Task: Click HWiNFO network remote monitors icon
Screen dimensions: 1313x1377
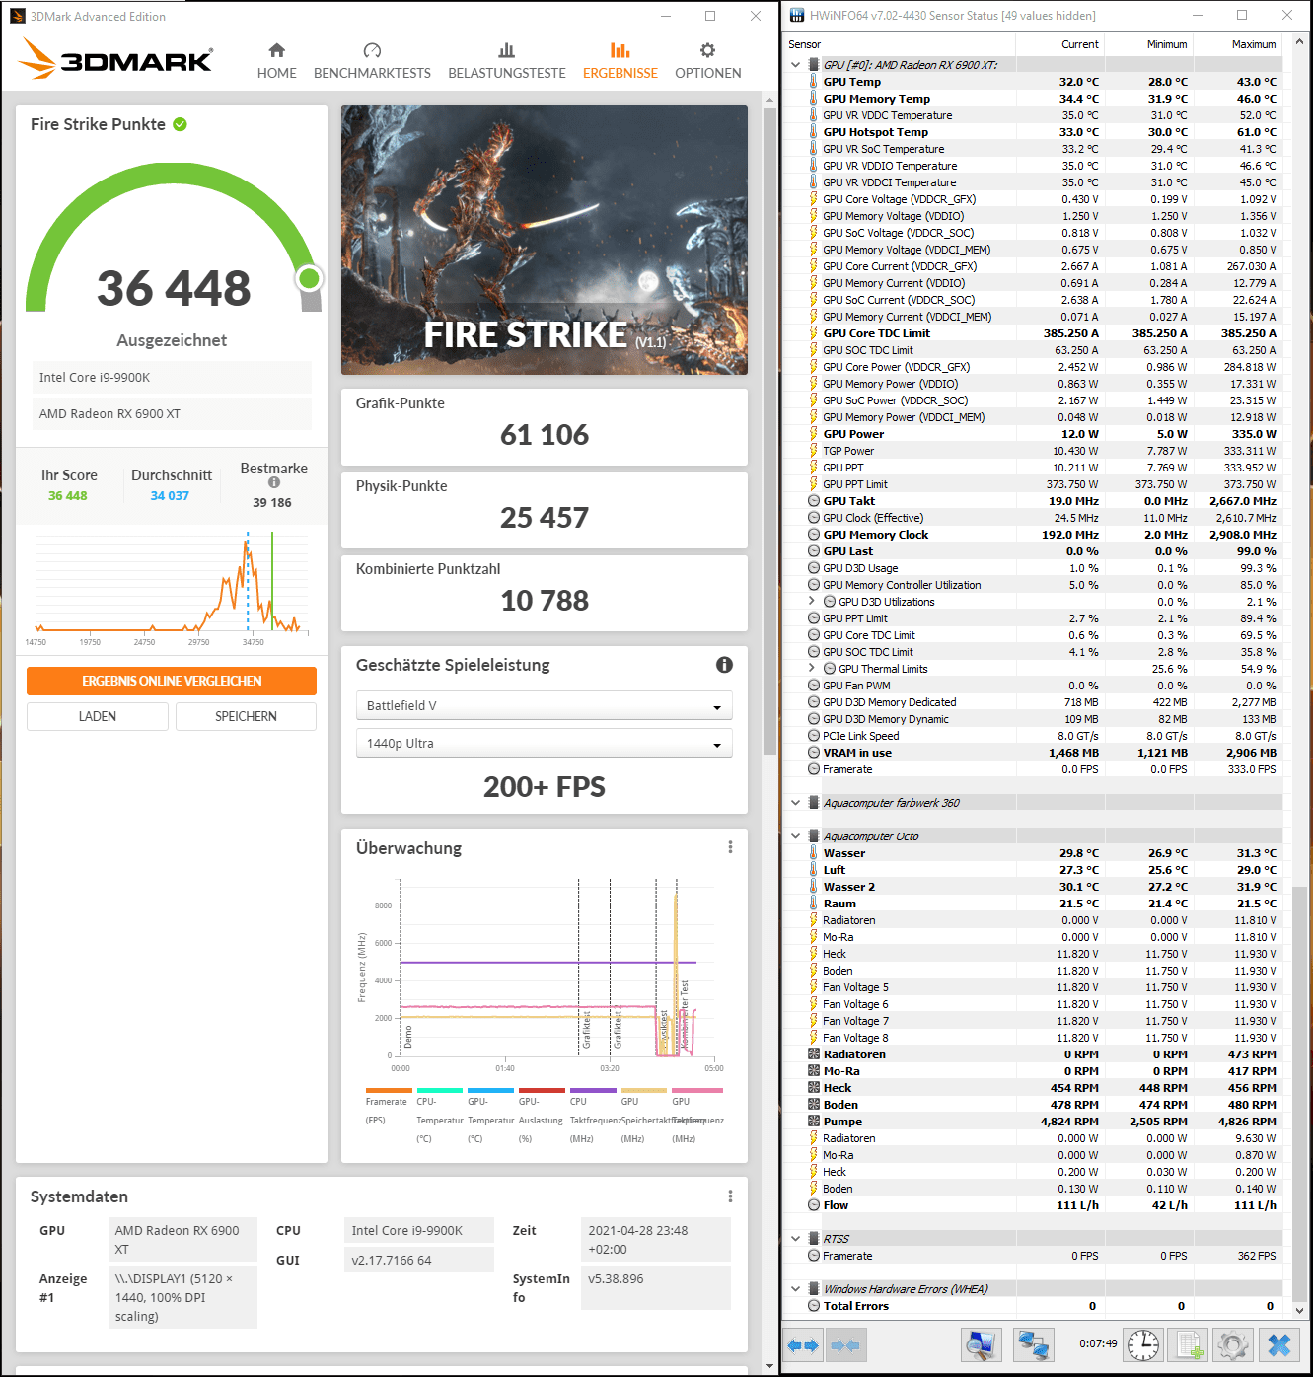Action: tap(1033, 1344)
